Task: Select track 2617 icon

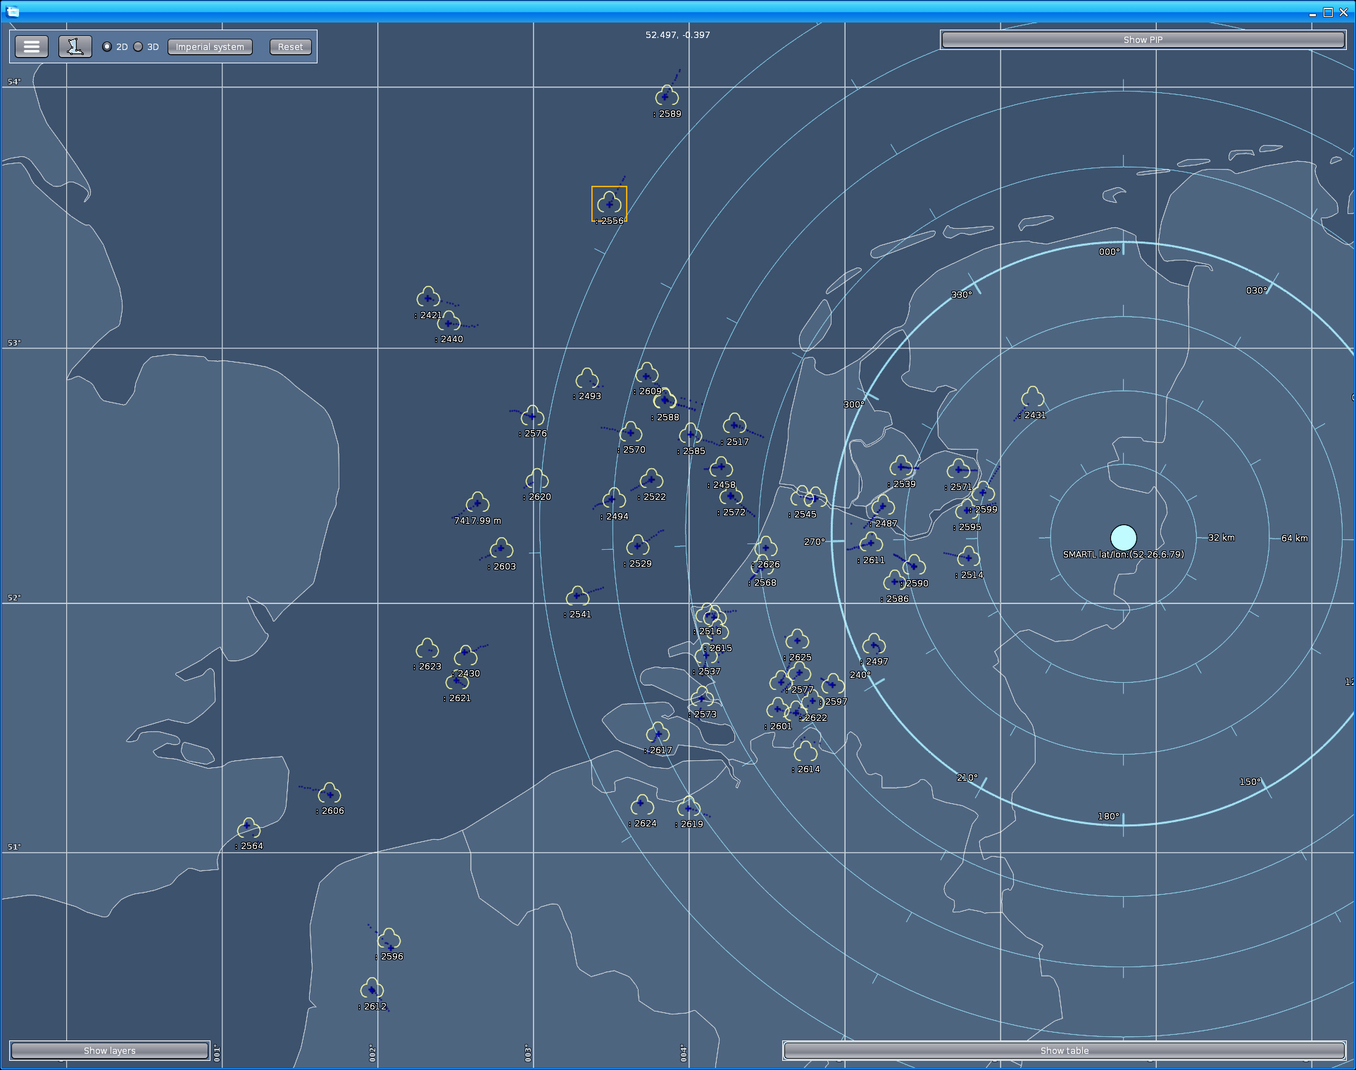Action: point(658,733)
